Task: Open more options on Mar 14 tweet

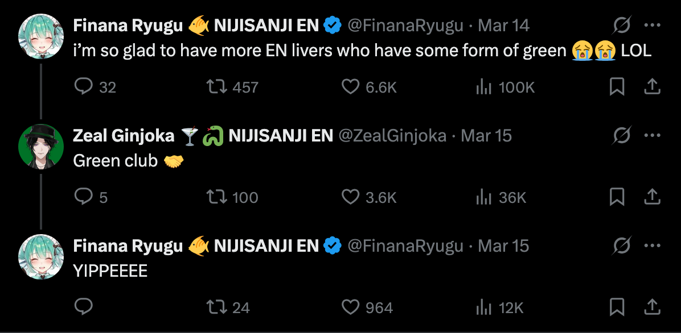Action: click(652, 26)
